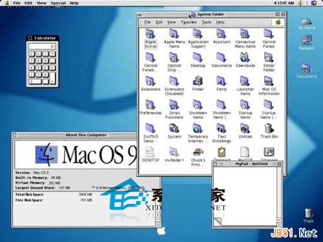Click the Calculator display field
This screenshot has height=242, width=323.
42,47
